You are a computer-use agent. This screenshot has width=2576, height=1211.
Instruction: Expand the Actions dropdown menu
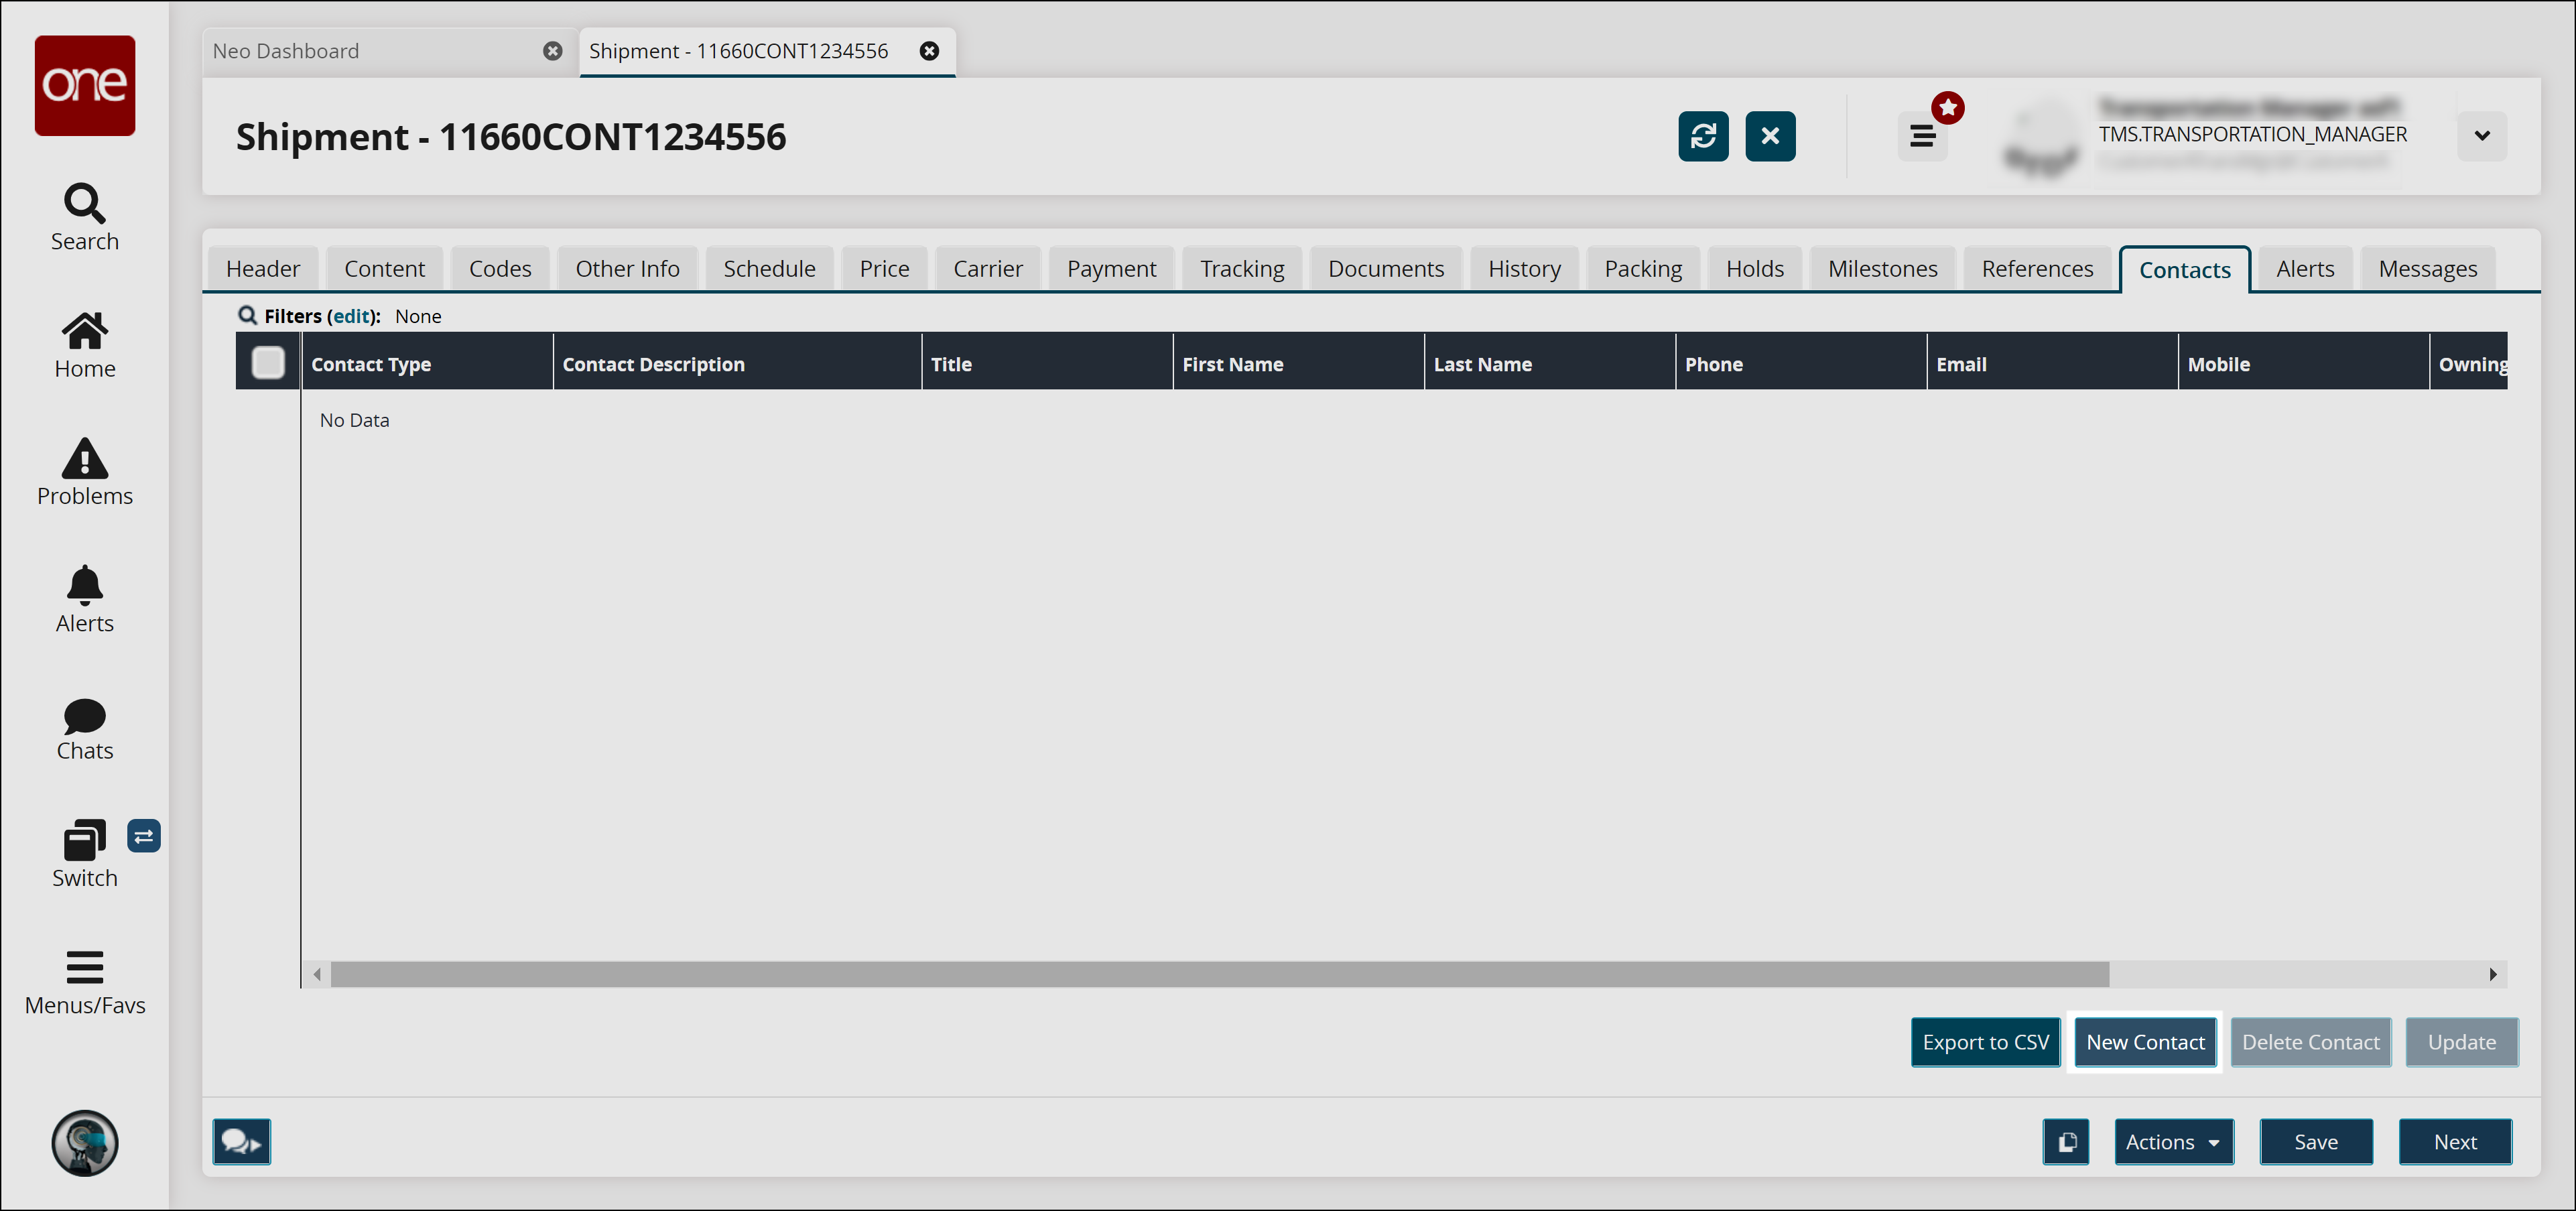(2172, 1142)
